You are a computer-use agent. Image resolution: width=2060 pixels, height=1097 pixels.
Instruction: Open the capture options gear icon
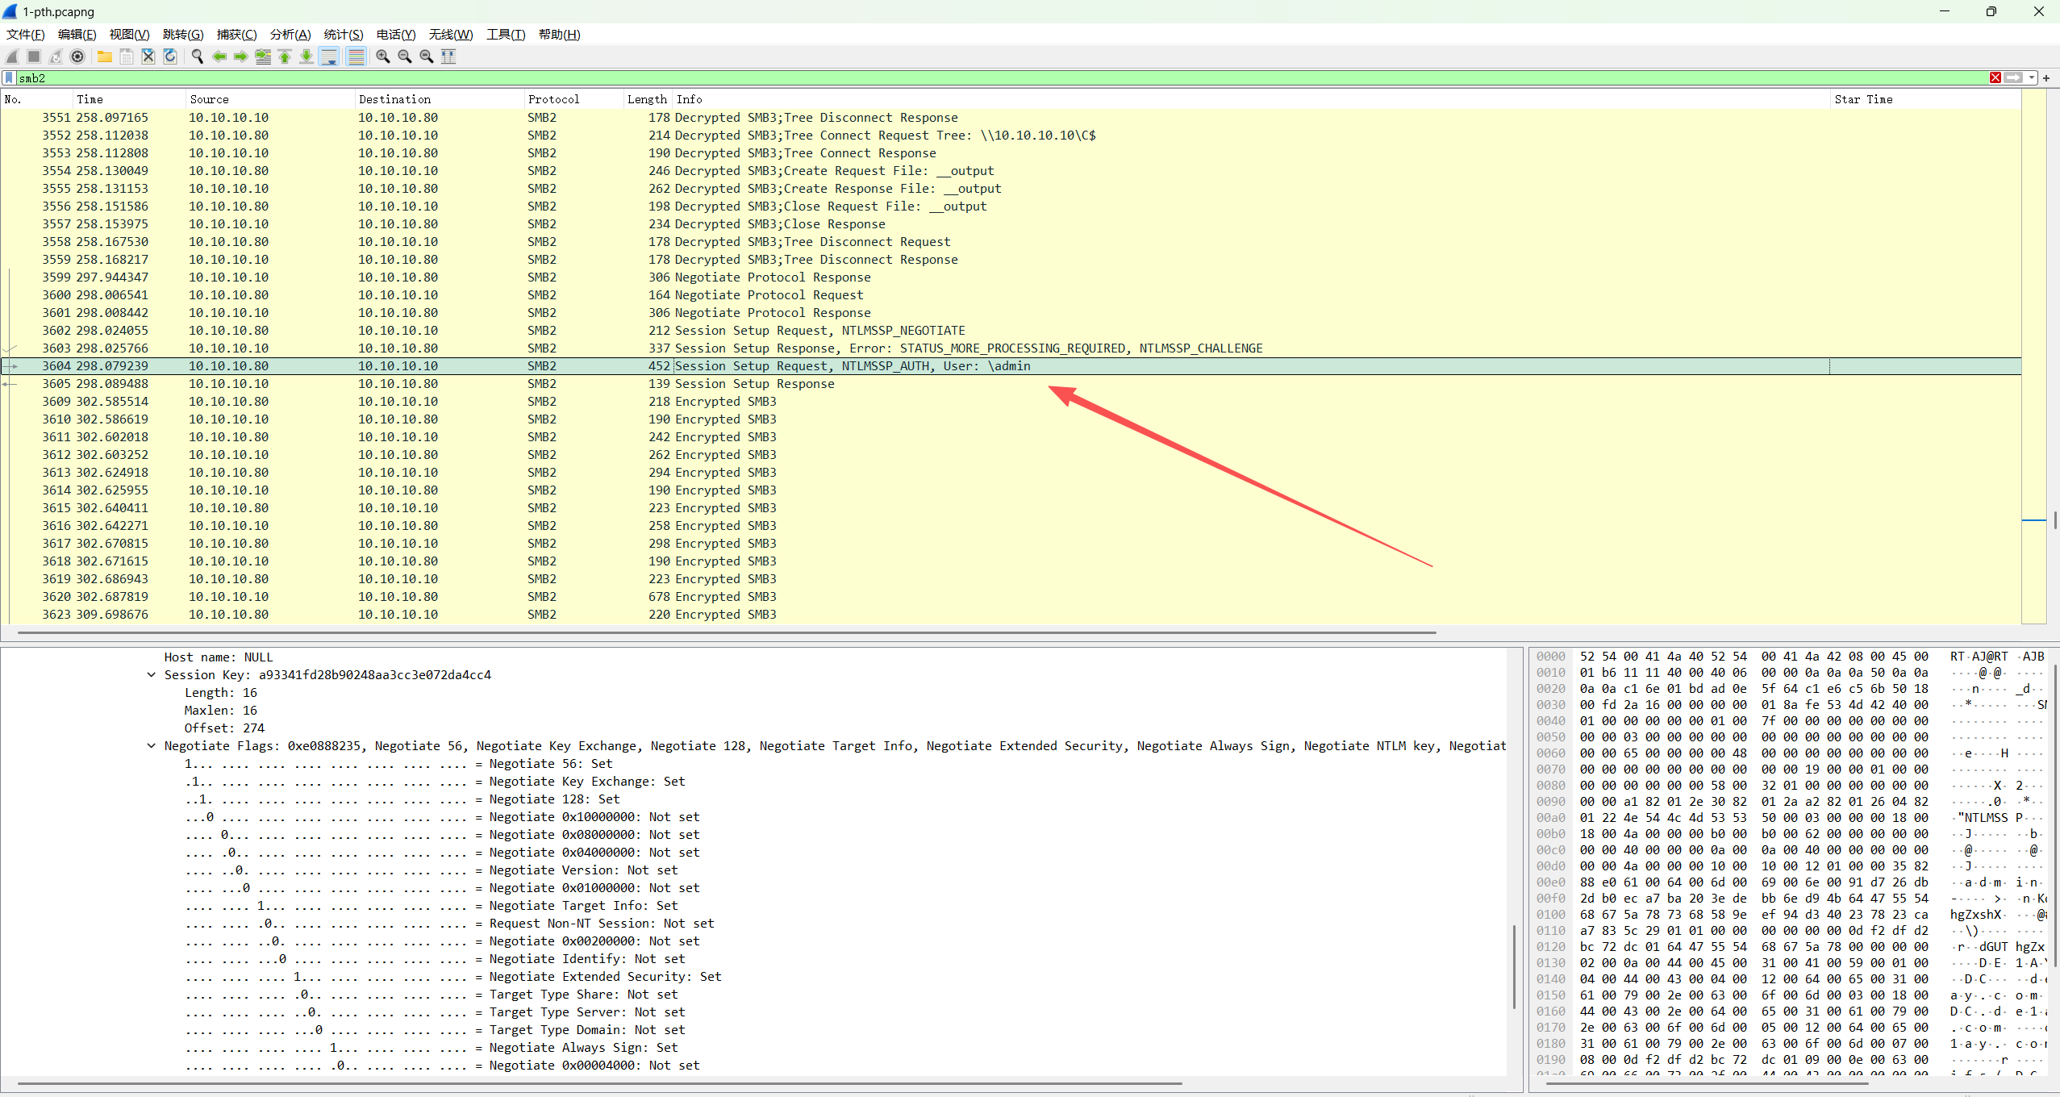(x=77, y=56)
